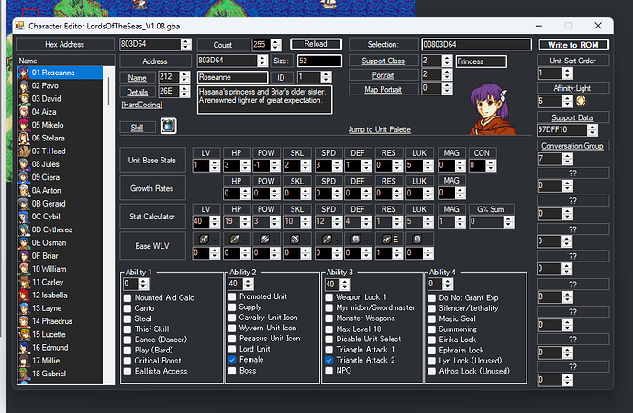Select David in the character list
Screen dimensions: 633x413
pos(46,97)
